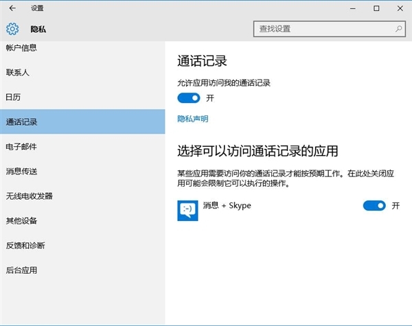This screenshot has width=412, height=326.
Task: Click the back arrow icon
Action: point(12,8)
